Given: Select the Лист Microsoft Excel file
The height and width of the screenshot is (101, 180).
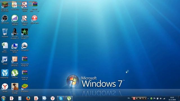Looking at the screenshot, I should click(5, 47).
